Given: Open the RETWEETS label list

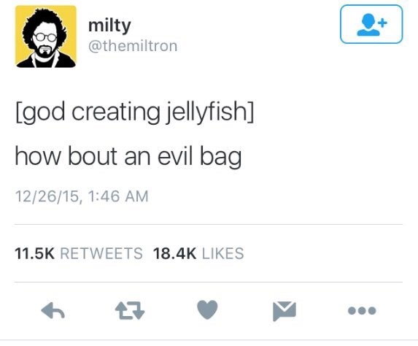Looking at the screenshot, I should (101, 253).
